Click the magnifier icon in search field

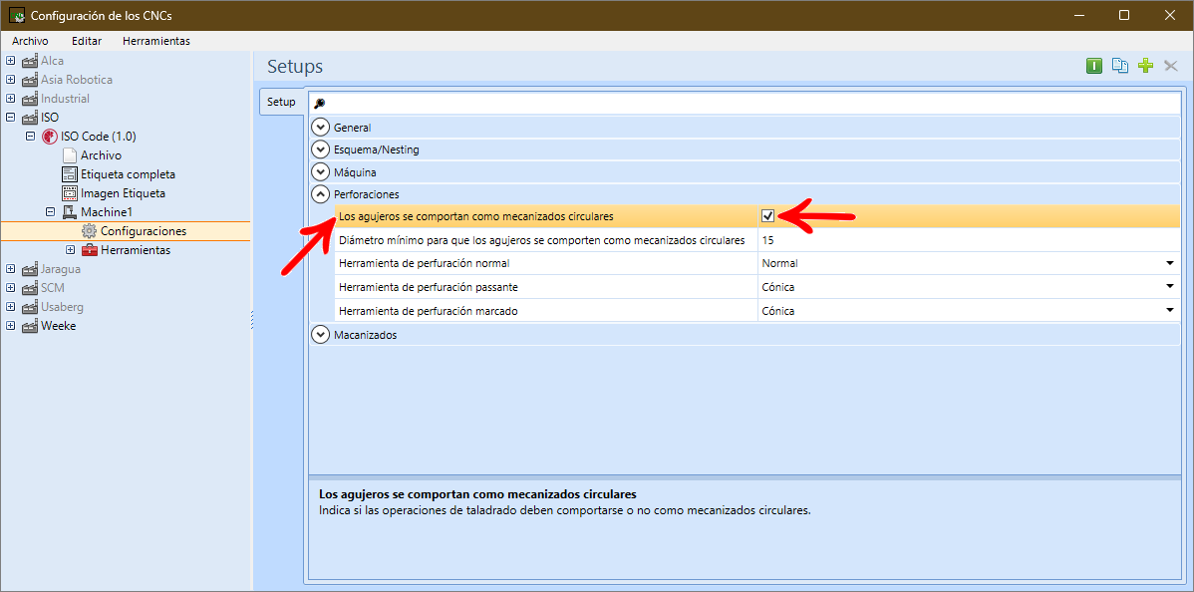[320, 104]
